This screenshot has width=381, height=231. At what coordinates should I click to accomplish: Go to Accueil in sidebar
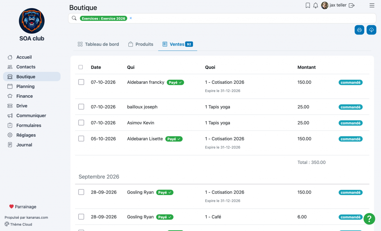pos(24,57)
